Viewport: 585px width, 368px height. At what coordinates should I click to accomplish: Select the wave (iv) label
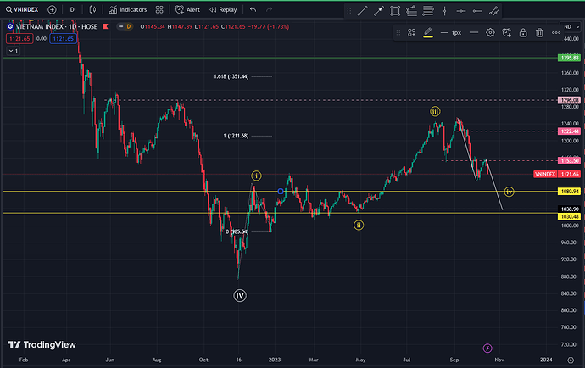click(x=509, y=192)
